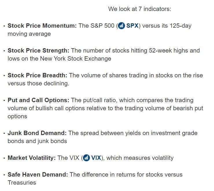This screenshot has width=214, height=191.
Task: Click the chart icon beside SPX
Action: pyautogui.click(x=121, y=26)
